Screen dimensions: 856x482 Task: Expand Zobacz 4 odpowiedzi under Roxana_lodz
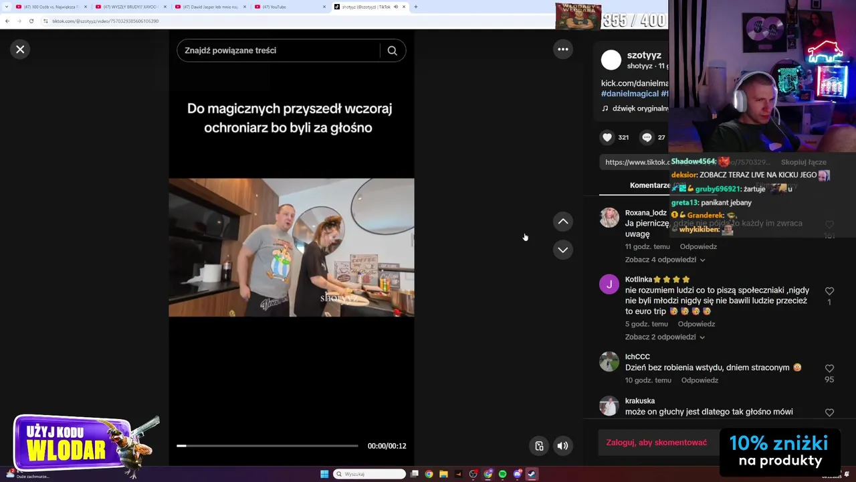[665, 260]
